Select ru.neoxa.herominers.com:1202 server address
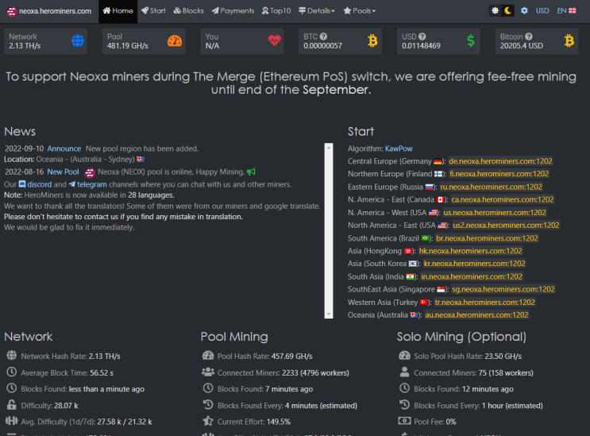The width and height of the screenshot is (590, 436). pyautogui.click(x=491, y=187)
